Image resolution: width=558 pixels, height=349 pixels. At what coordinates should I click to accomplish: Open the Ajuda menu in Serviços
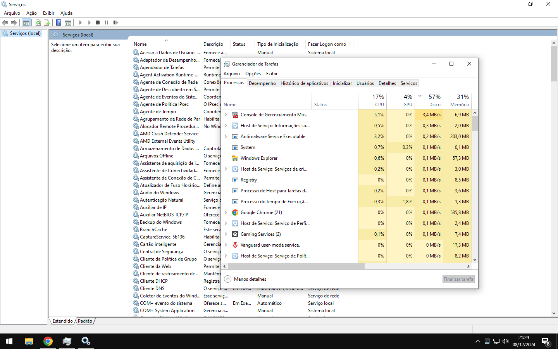pos(66,13)
